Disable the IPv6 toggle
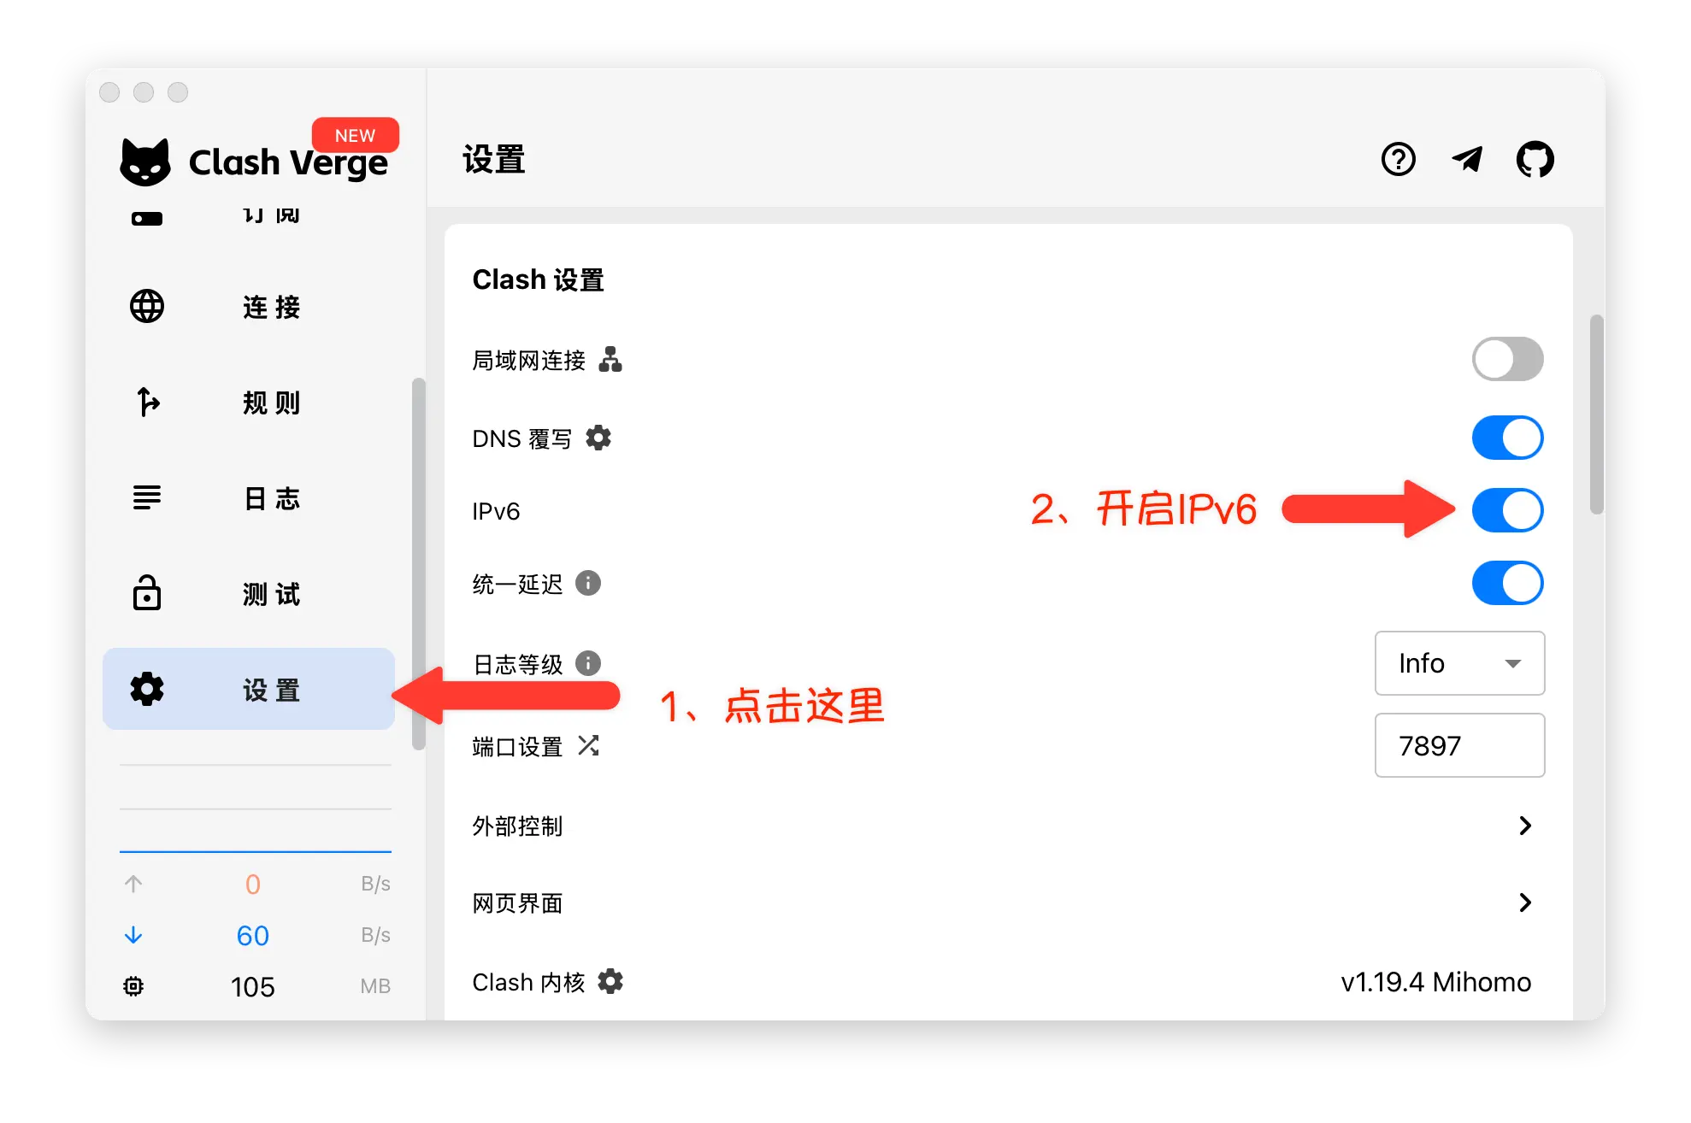Viewport: 1691px width, 1123px height. 1507,509
